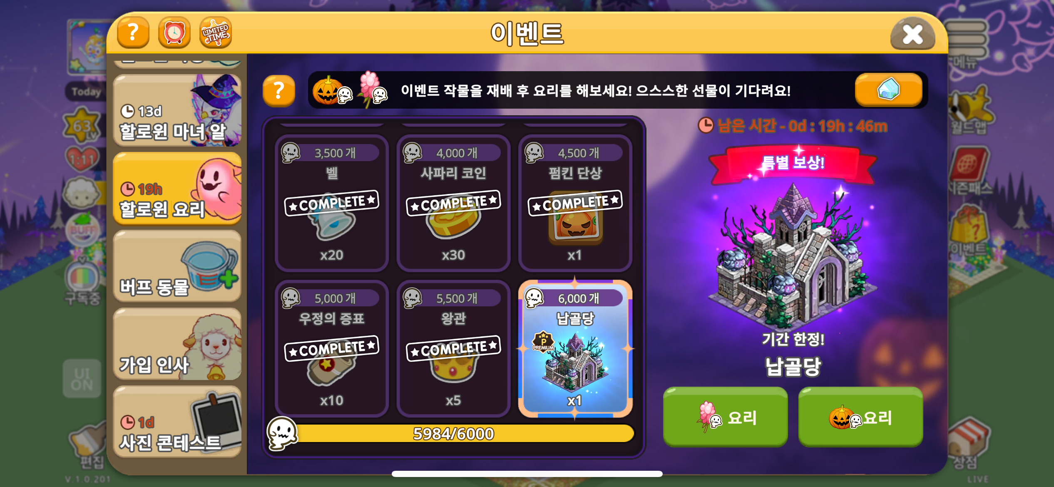Click the cotton candy 요리 button
Screen dimensions: 1054x487
pos(725,417)
